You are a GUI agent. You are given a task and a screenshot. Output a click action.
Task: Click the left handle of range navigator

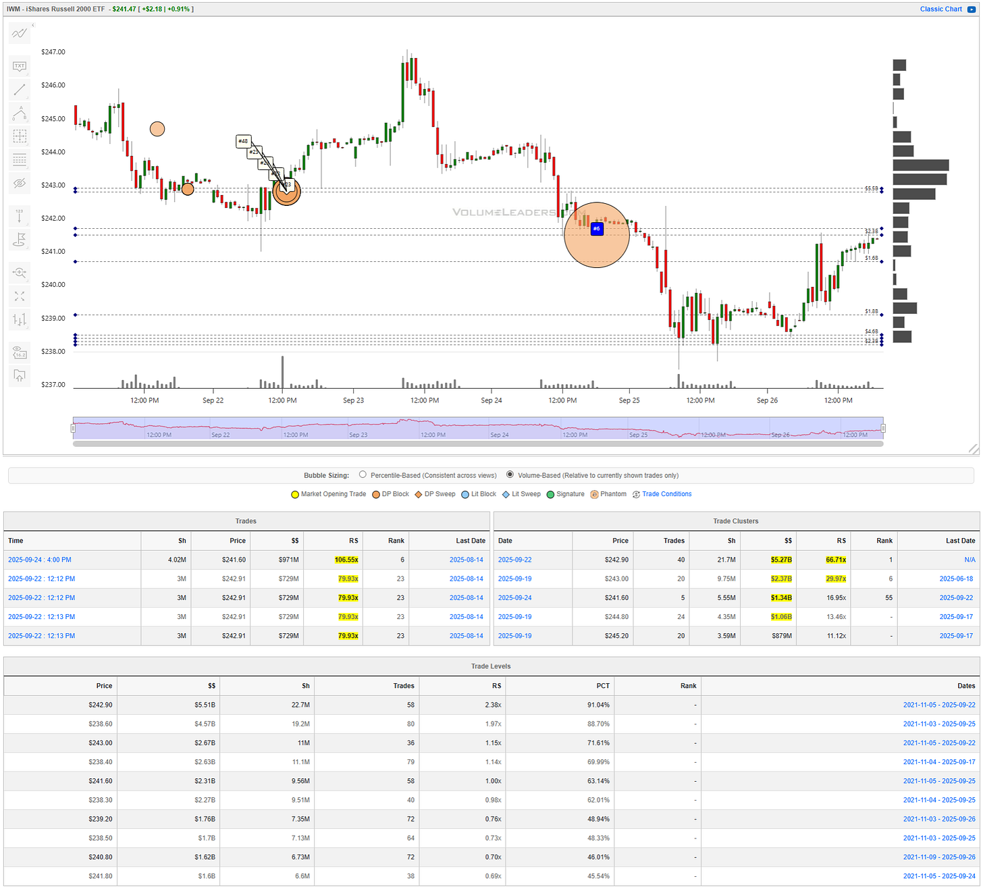click(74, 428)
